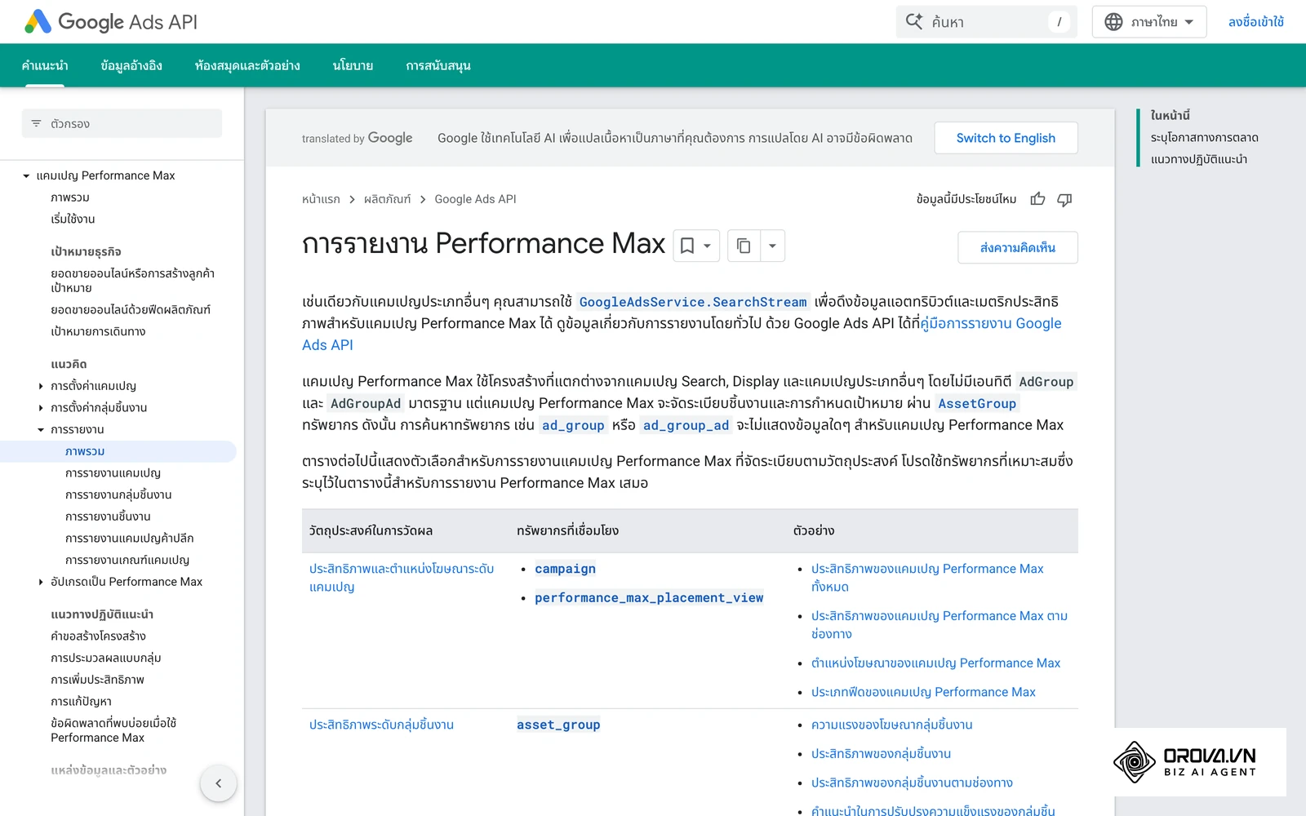Open performance_max_placement_view resource link

[649, 598]
